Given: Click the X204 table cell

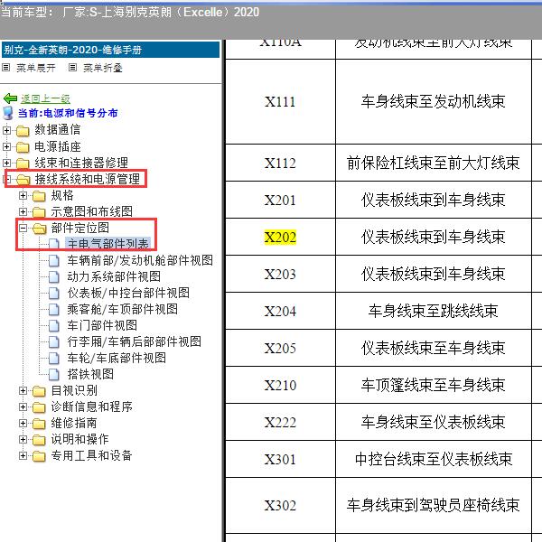Looking at the screenshot, I should (280, 311).
